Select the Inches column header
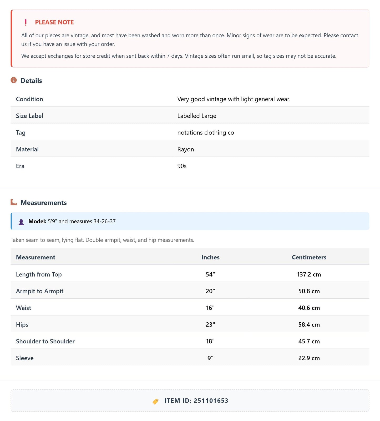380x421 pixels. (x=210, y=257)
